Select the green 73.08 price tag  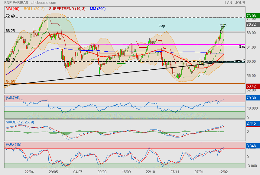click(251, 16)
